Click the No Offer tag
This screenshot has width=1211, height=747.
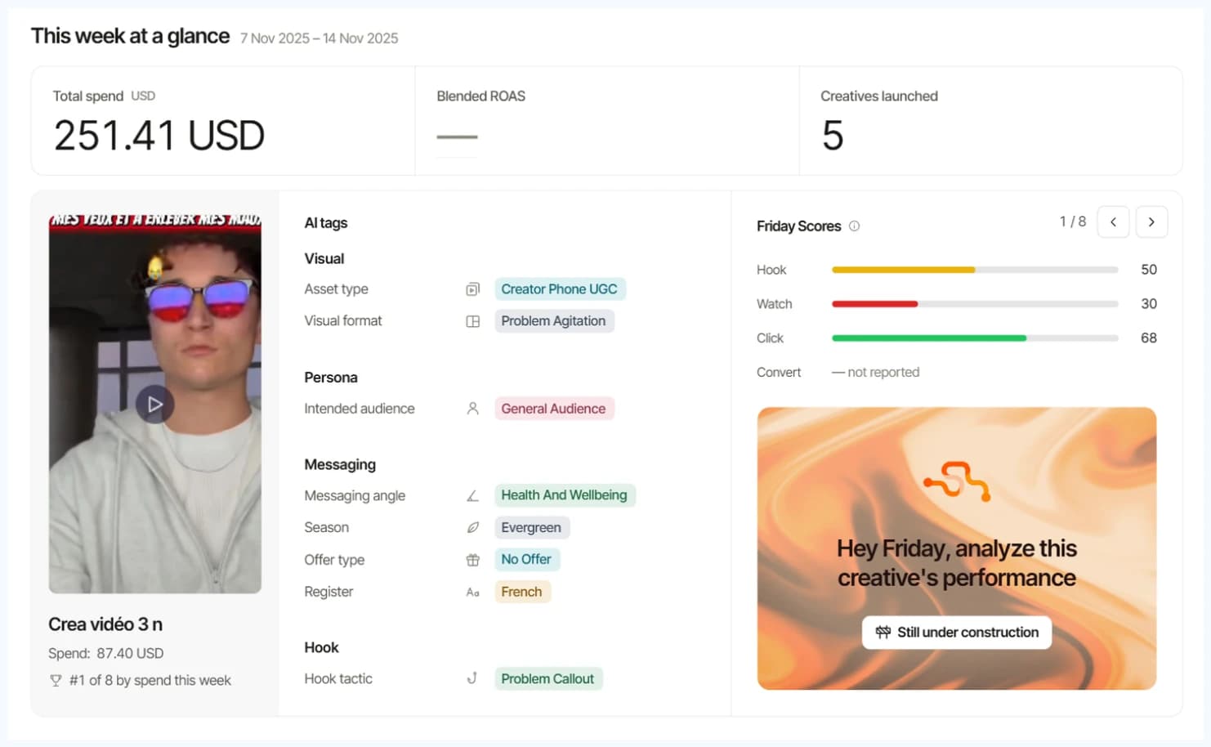[526, 560]
